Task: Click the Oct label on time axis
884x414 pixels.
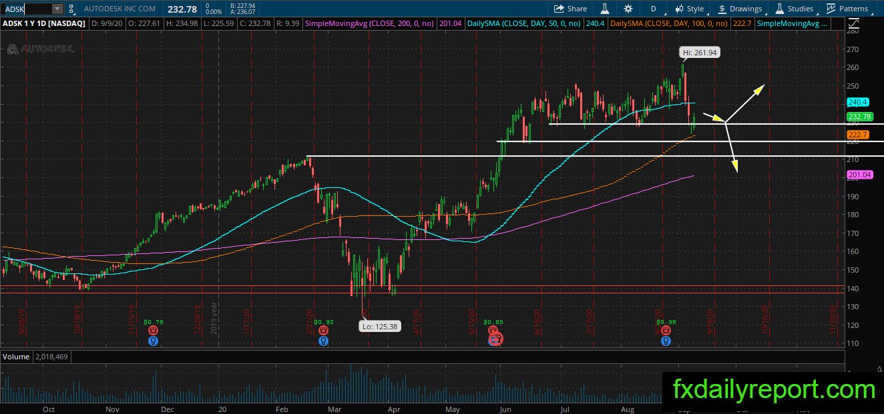Action: 48,411
